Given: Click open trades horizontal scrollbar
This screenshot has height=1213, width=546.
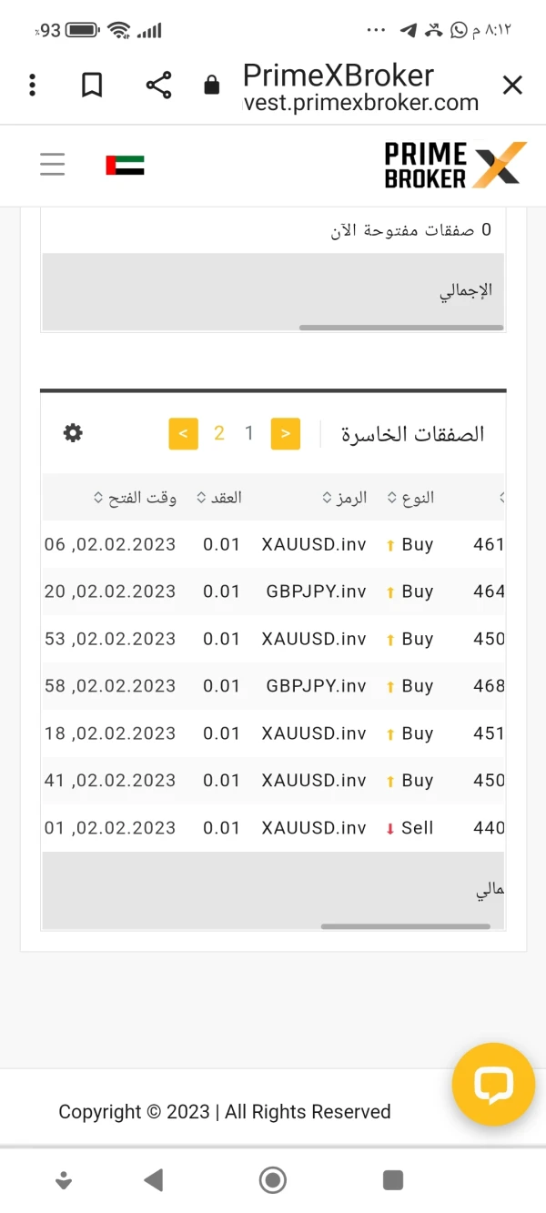Looking at the screenshot, I should click(400, 328).
